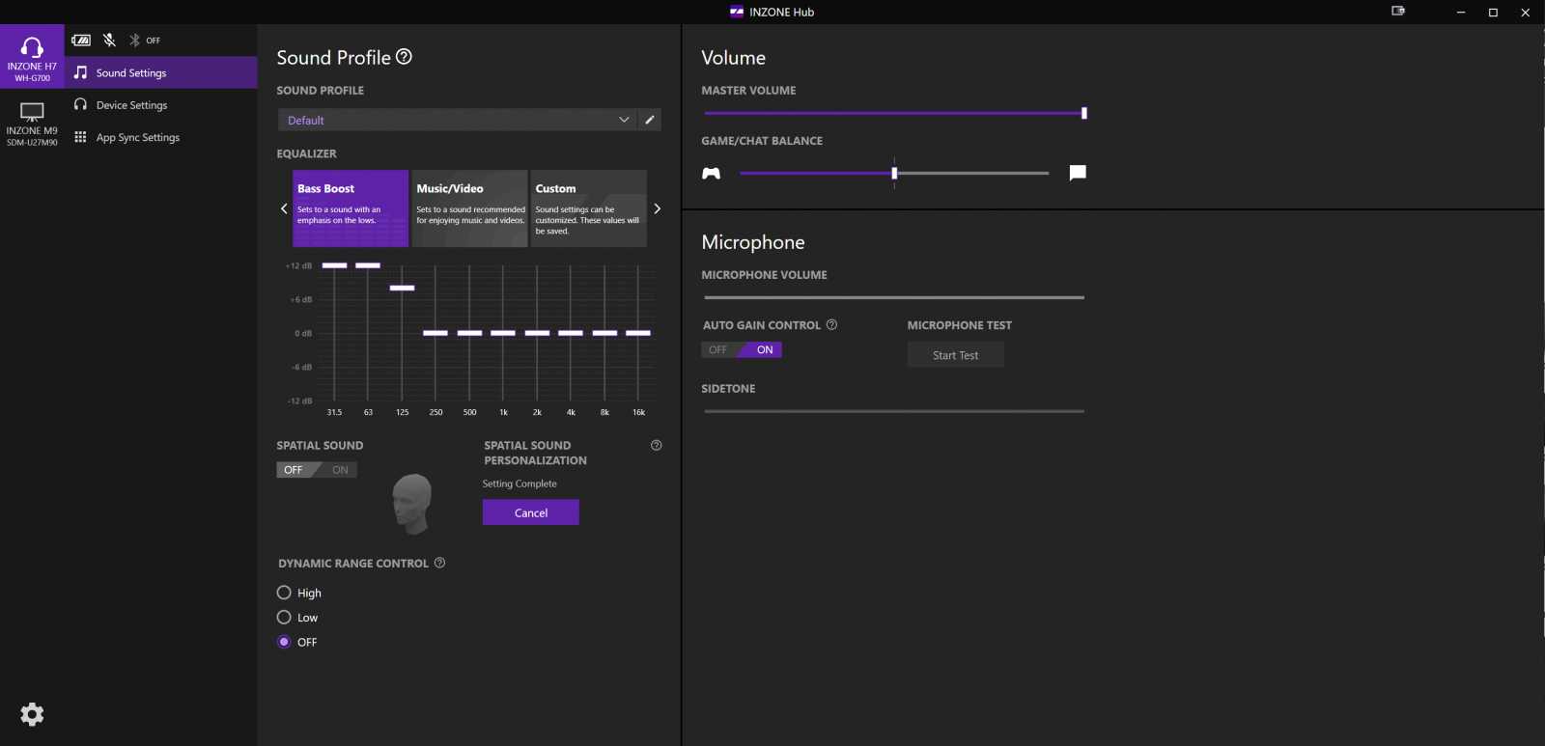
Task: Click the 500 Hz equalizer band
Action: click(x=469, y=333)
